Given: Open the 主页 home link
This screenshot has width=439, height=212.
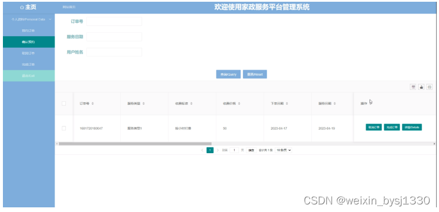Looking at the screenshot, I should point(28,8).
